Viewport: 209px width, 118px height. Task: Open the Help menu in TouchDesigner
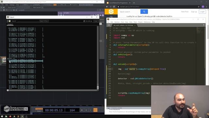(17, 5)
